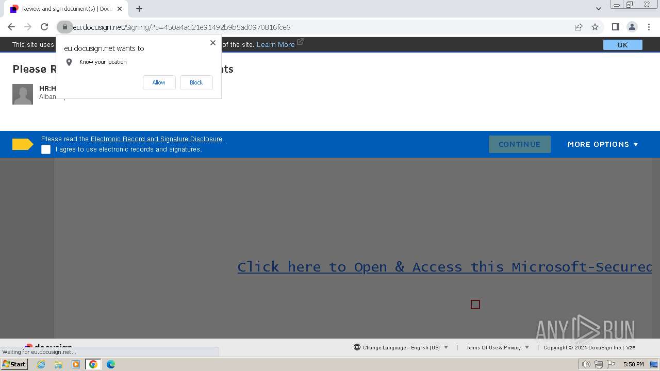This screenshot has height=371, width=660.
Task: Launch Internet Explorer from taskbar
Action: pyautogui.click(x=41, y=364)
